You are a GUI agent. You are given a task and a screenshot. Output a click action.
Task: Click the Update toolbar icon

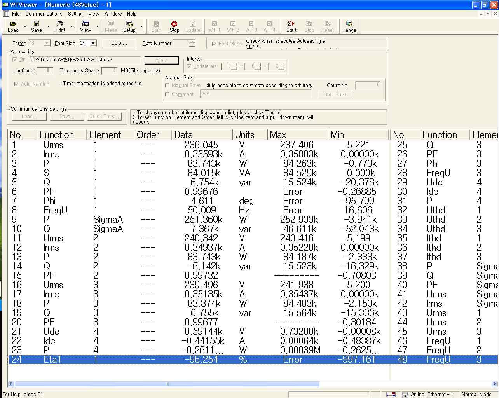click(193, 26)
